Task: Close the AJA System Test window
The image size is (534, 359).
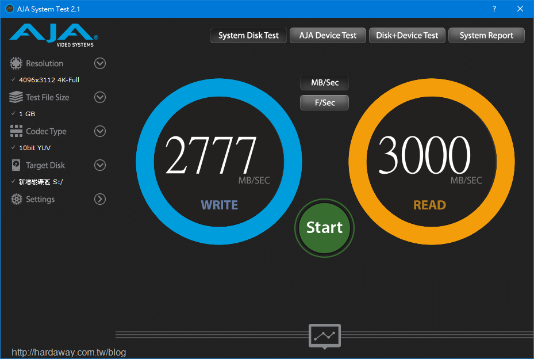Action: pos(520,9)
